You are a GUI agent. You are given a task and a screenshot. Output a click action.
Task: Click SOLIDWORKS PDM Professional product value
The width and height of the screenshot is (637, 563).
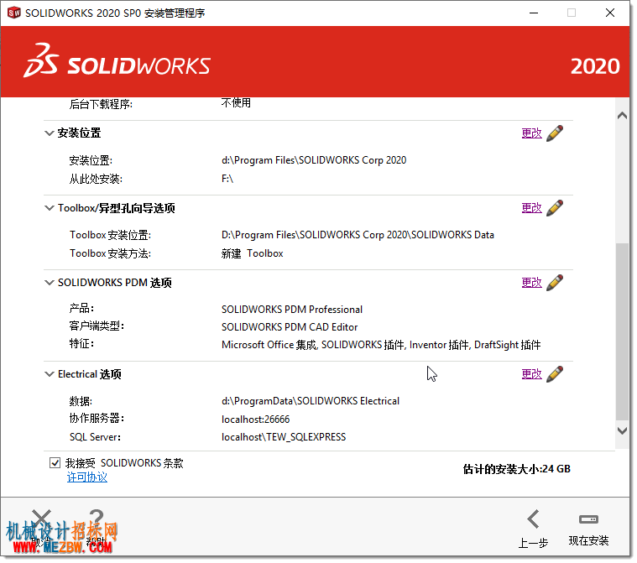coord(292,310)
